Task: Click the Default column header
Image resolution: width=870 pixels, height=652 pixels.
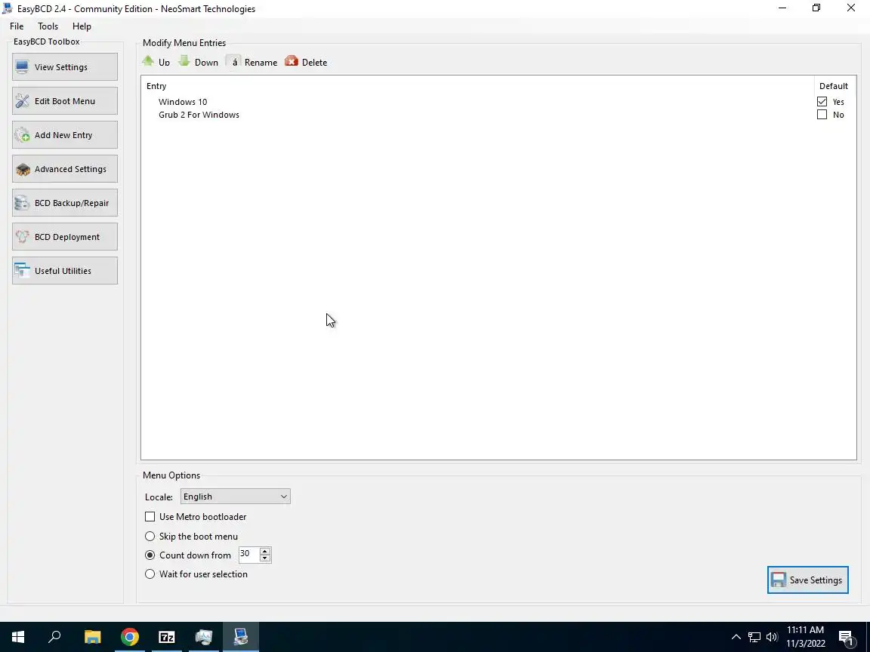Action: click(x=834, y=86)
